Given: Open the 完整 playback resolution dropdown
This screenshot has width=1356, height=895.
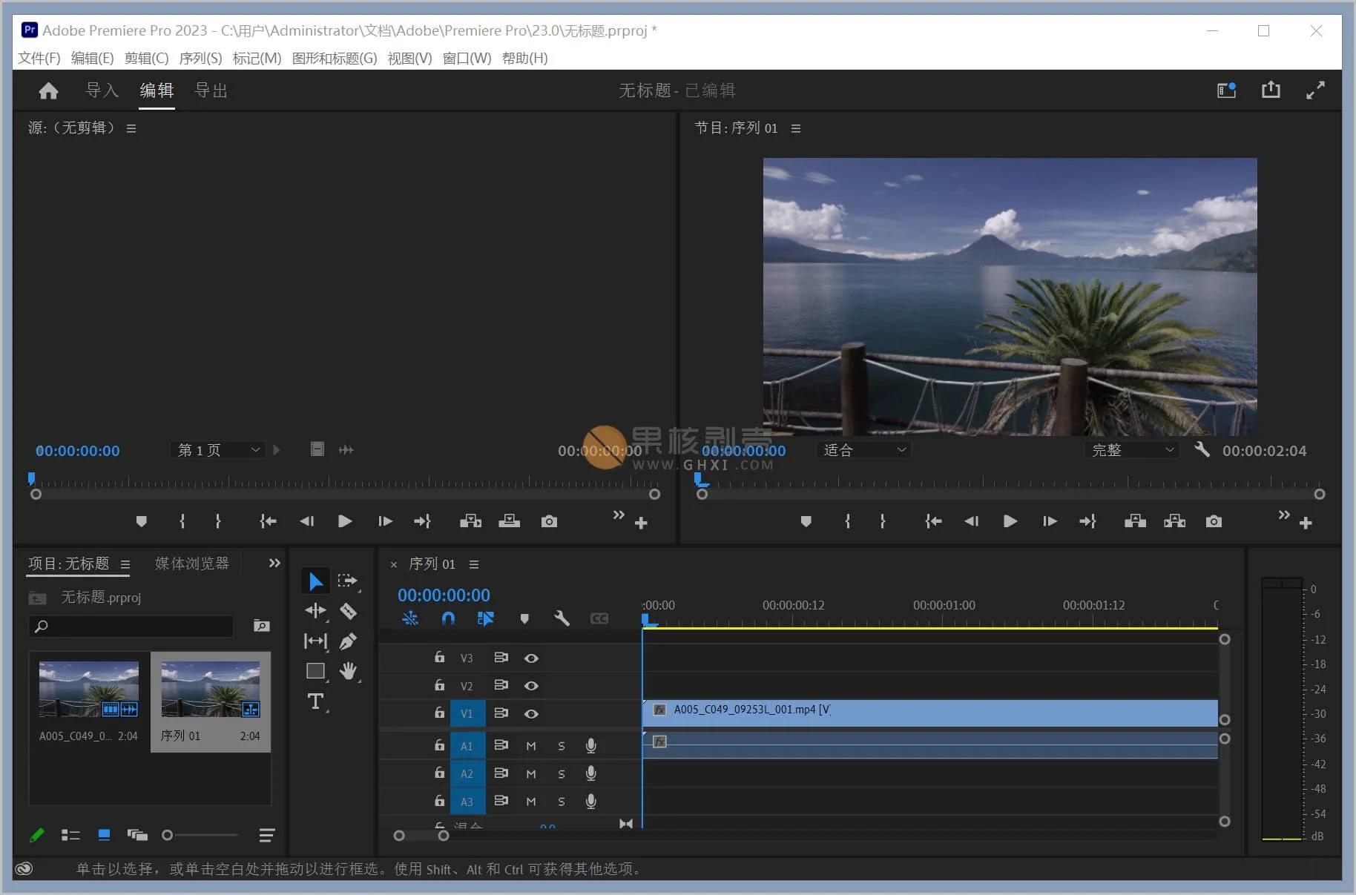Looking at the screenshot, I should tap(1131, 450).
